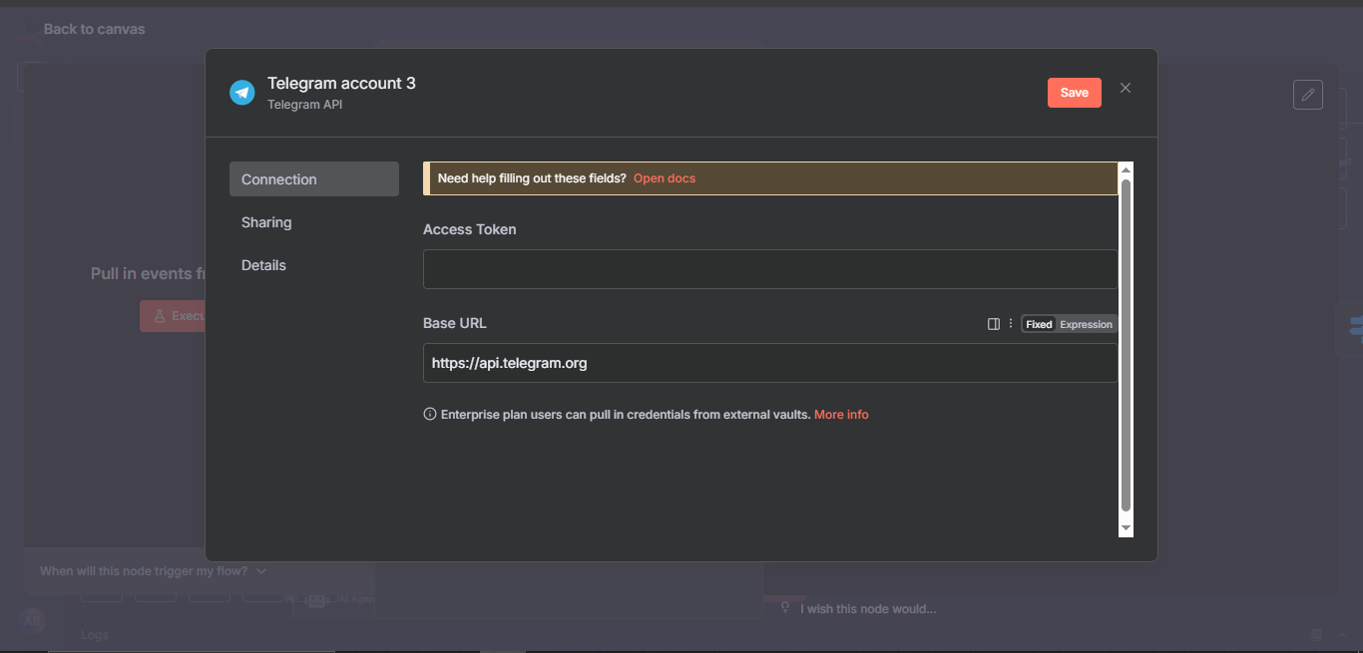This screenshot has width=1363, height=653.
Task: Follow the 'More info' link
Action: 841,415
